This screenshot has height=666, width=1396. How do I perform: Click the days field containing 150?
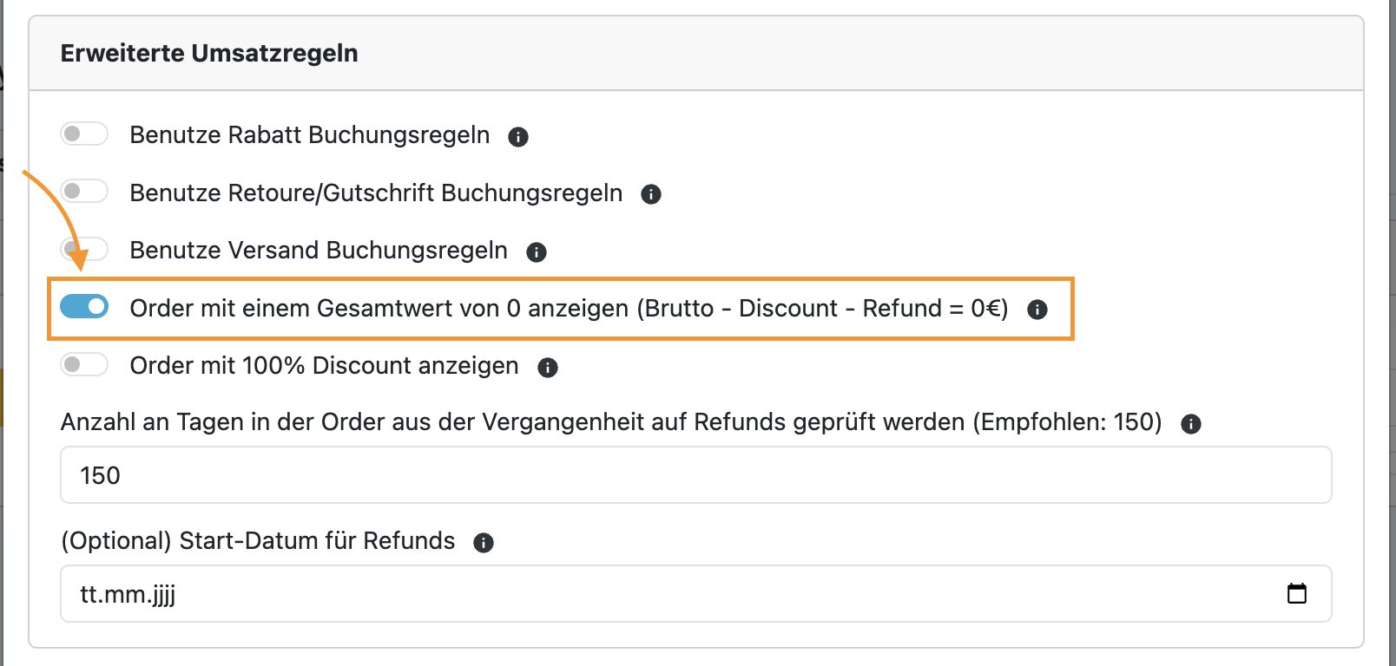click(695, 475)
